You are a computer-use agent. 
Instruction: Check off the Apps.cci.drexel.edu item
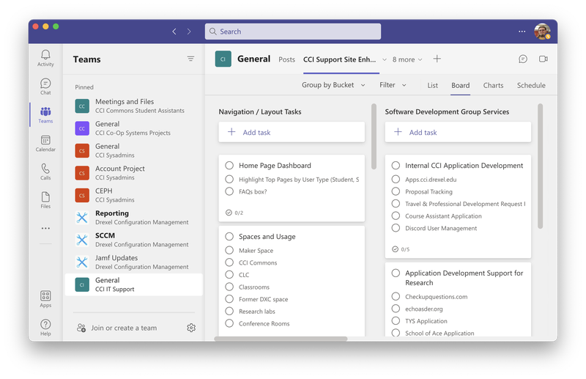396,179
